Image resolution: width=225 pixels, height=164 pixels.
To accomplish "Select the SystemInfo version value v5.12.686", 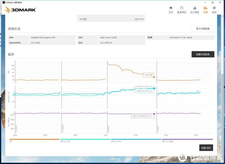I will click(35, 43).
